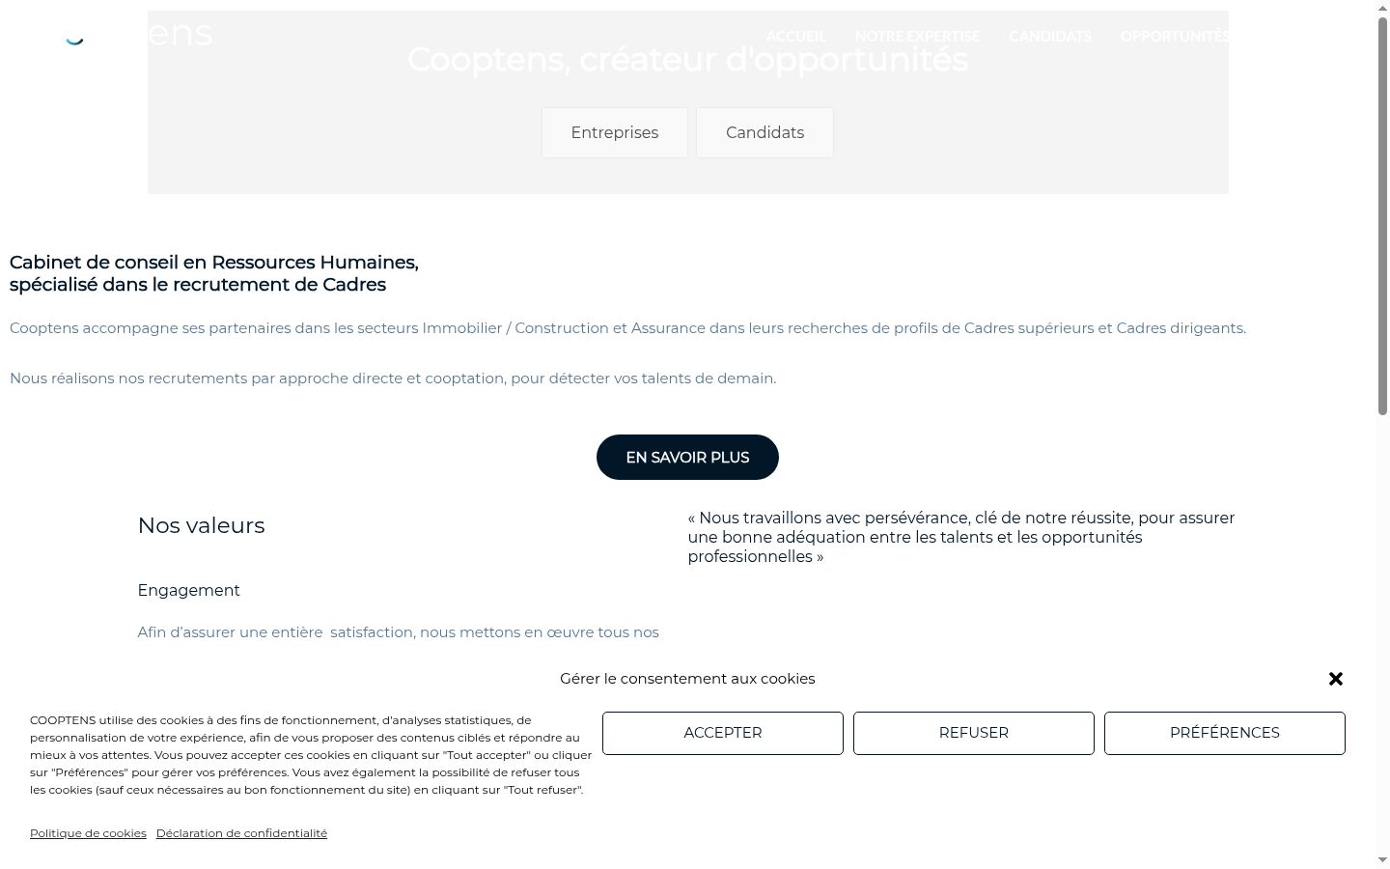Open the NOTRE EXPERTISE menu item
This screenshot has width=1390, height=869.
coord(917,37)
